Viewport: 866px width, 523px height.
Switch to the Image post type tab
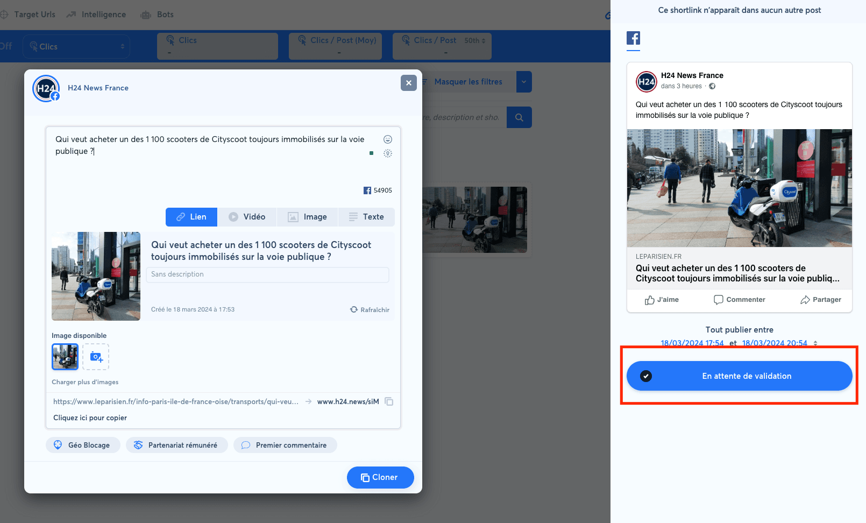pos(307,217)
